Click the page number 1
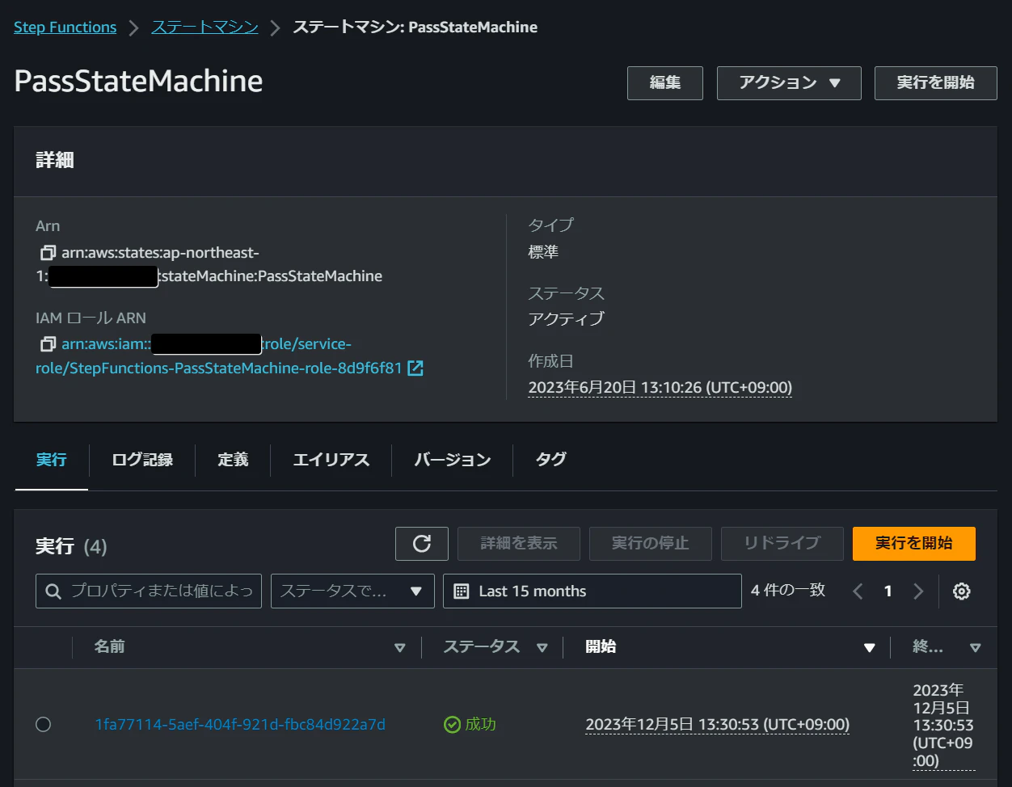 coord(888,591)
